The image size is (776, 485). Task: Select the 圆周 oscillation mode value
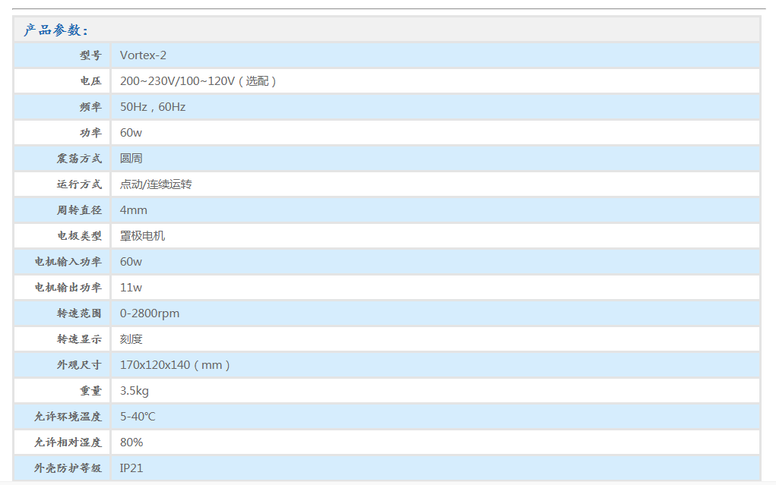pyautogui.click(x=131, y=159)
